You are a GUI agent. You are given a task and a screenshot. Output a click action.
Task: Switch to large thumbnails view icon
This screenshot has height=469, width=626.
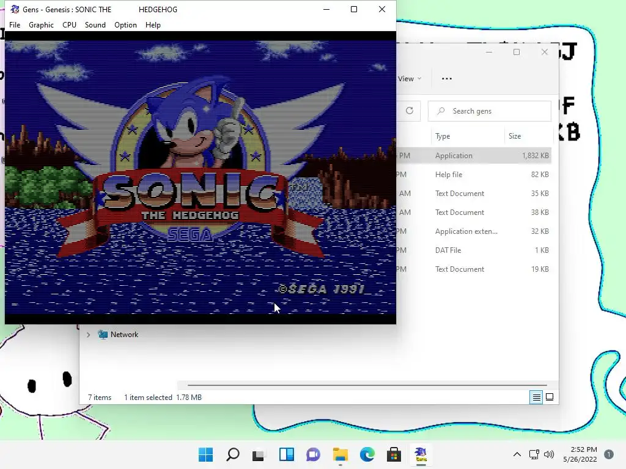[x=550, y=397]
